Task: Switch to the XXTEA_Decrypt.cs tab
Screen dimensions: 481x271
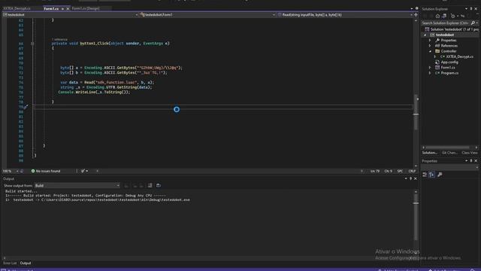Action: (17, 8)
